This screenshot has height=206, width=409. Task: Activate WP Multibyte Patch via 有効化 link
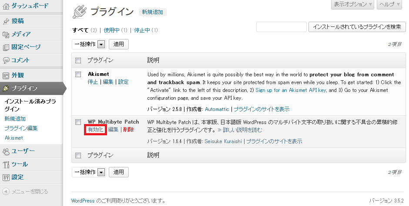click(x=95, y=130)
